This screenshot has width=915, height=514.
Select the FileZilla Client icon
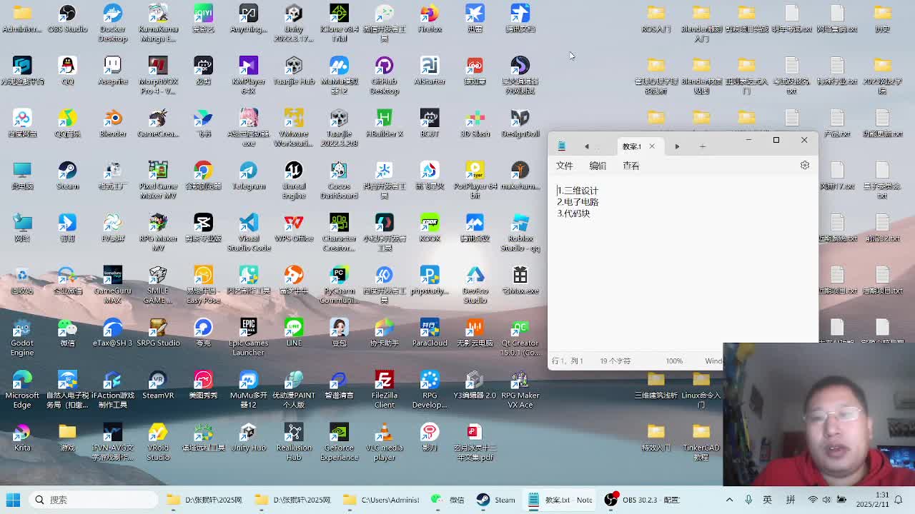point(385,389)
